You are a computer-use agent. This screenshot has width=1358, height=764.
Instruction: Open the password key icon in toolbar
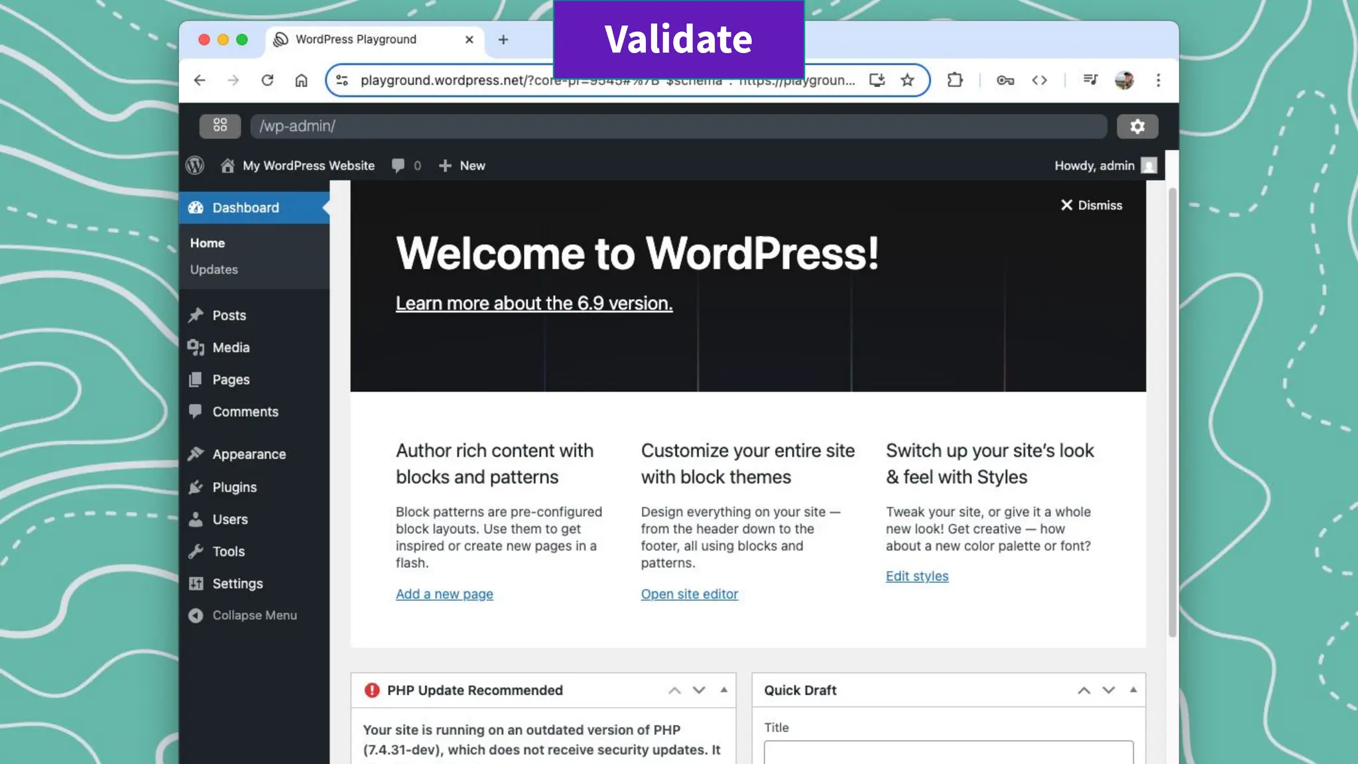(x=1005, y=80)
